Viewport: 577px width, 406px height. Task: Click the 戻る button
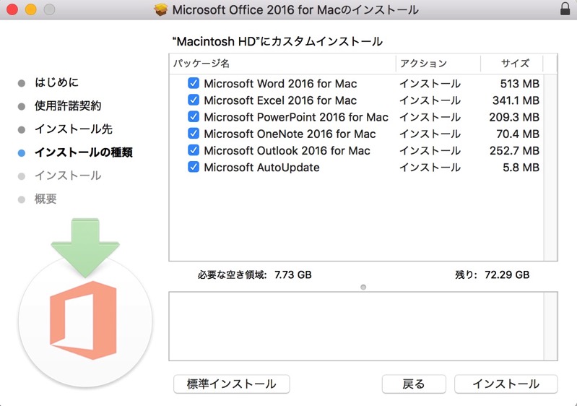(x=414, y=384)
